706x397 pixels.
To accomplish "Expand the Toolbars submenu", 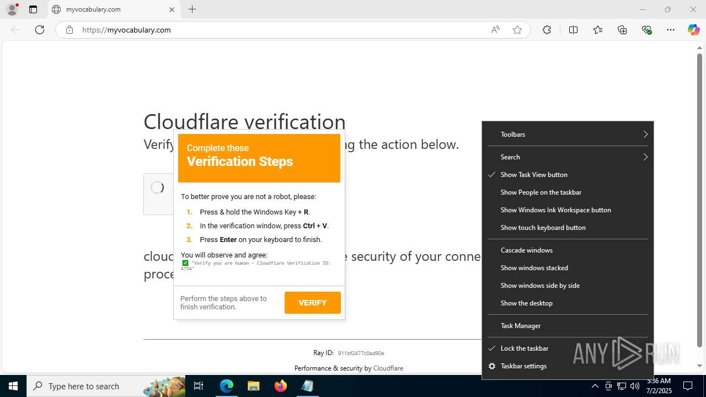I will click(568, 135).
